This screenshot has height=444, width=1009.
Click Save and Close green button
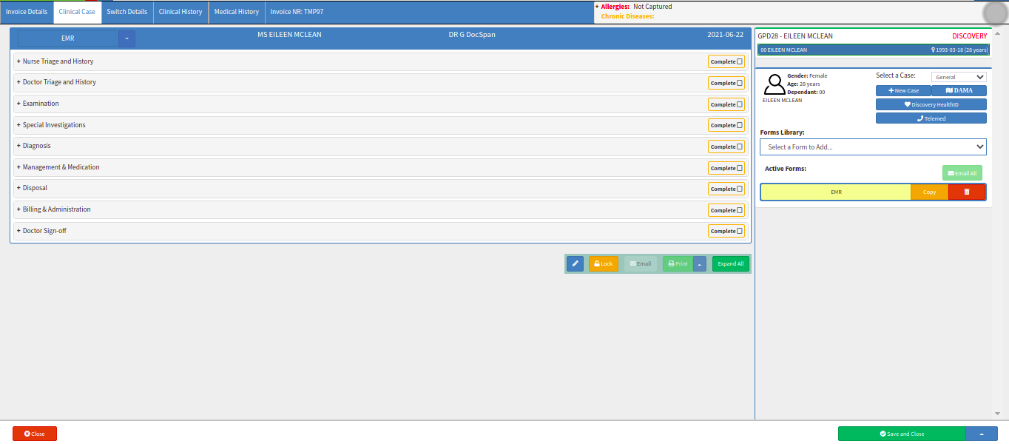click(x=902, y=434)
